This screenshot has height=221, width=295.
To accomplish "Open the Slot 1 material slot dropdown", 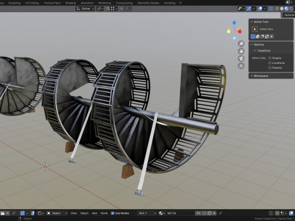I will (x=147, y=213).
